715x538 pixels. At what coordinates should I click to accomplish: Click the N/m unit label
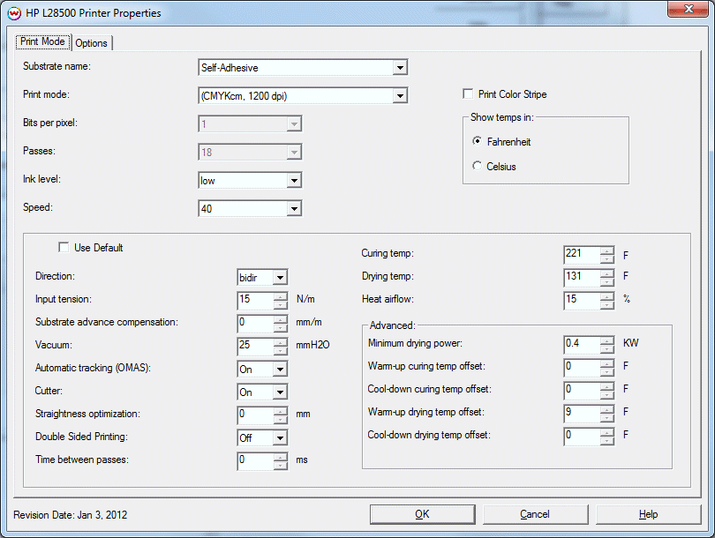tap(305, 299)
